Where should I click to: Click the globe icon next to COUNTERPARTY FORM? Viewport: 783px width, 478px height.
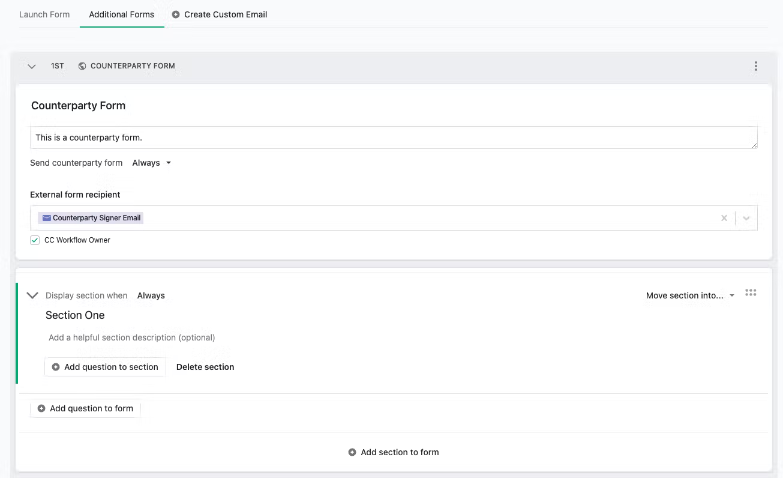[82, 66]
